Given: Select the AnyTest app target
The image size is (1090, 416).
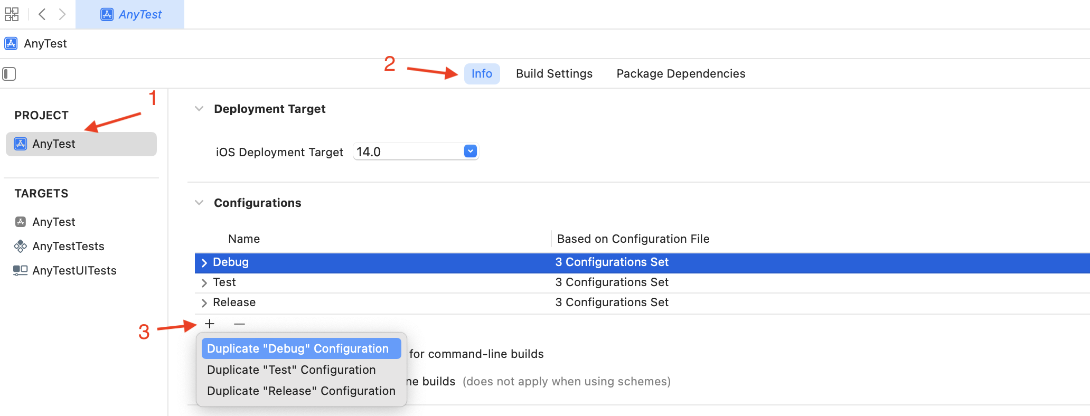Looking at the screenshot, I should [x=53, y=222].
